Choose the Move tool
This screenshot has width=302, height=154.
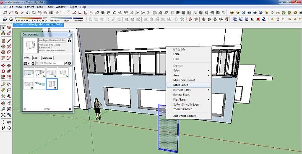pos(3,66)
